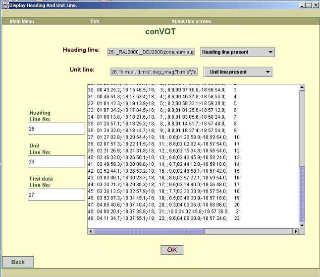Viewport: 320px width, 277px height.
Task: Close the Display Heading And Unit Line window
Action: point(315,5)
